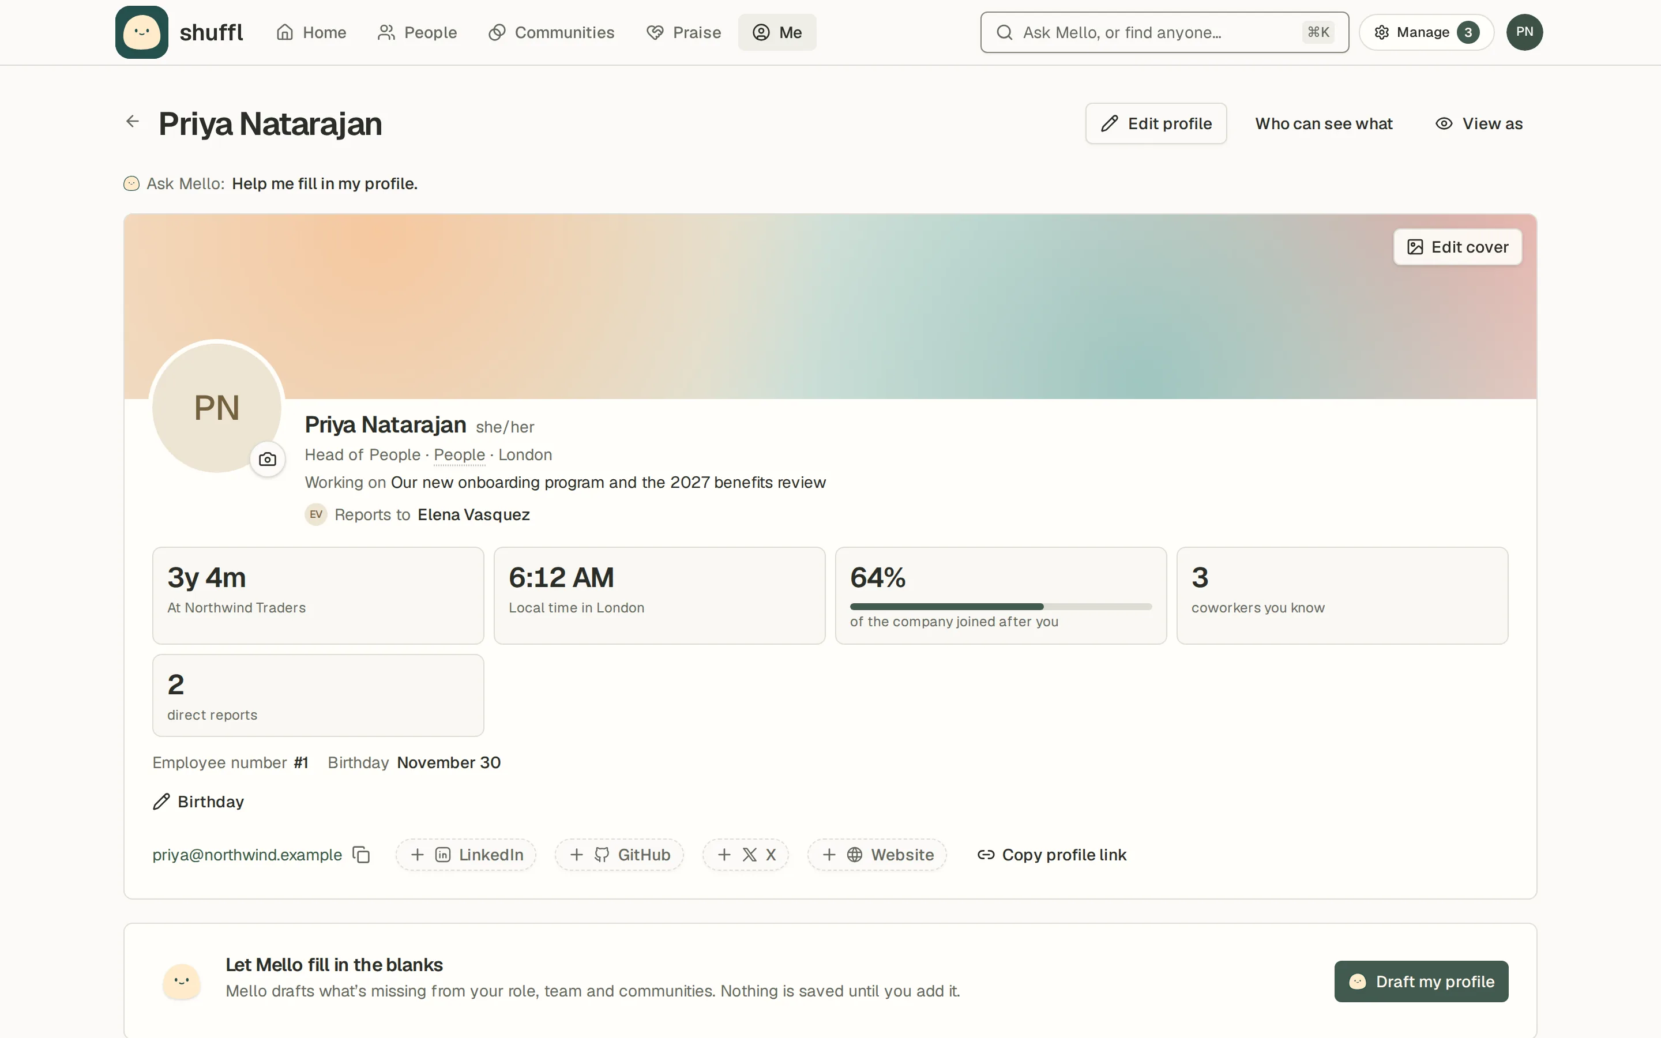Open the Manage menu
This screenshot has height=1038, width=1661.
[x=1426, y=32]
